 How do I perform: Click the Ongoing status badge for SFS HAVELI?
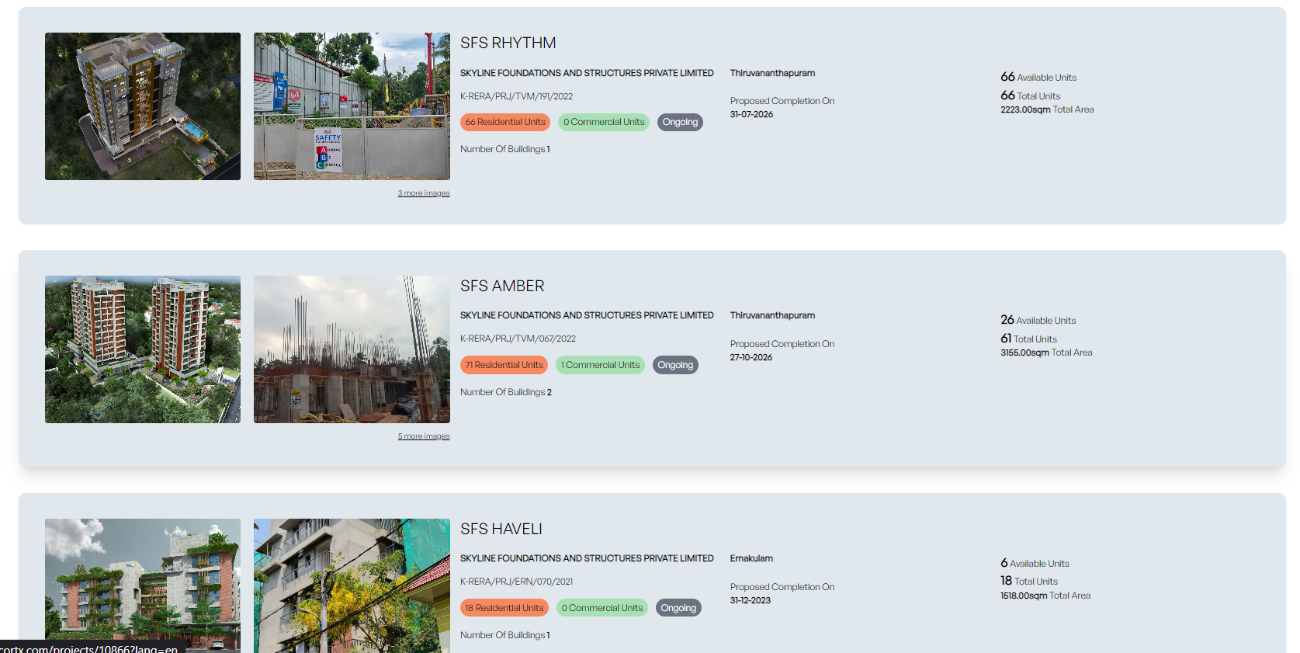678,608
